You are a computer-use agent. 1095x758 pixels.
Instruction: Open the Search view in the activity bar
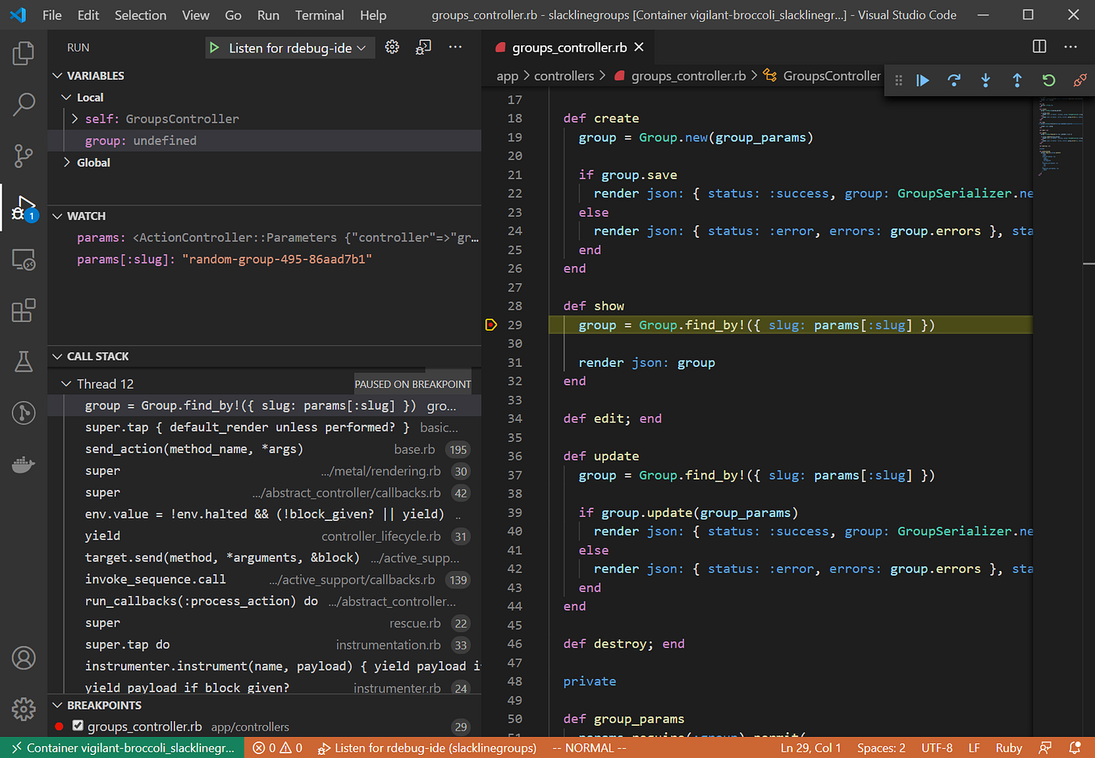coord(23,104)
